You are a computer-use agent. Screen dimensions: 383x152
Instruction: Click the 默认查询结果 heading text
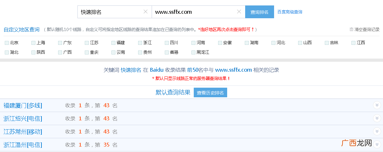pyautogui.click(x=173, y=92)
